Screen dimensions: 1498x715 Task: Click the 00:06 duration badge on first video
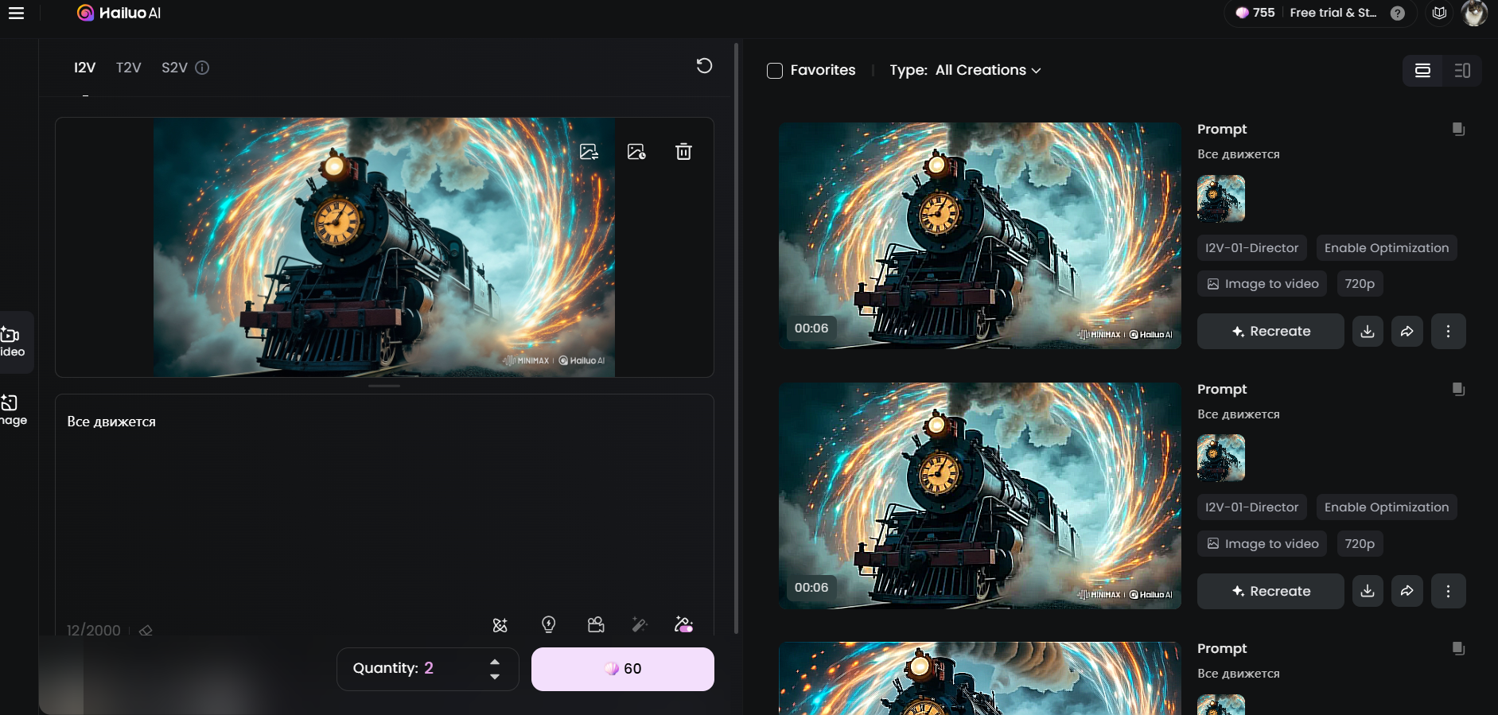(811, 328)
